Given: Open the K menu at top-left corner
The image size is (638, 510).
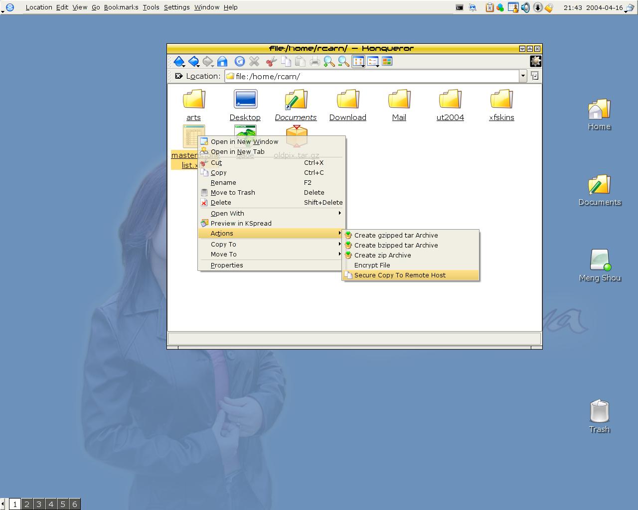Looking at the screenshot, I should click(9, 7).
